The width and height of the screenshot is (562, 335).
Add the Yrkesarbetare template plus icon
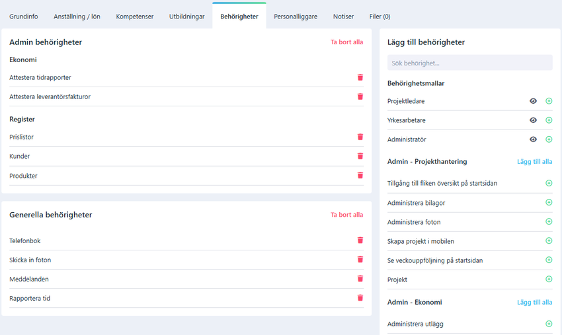click(549, 120)
